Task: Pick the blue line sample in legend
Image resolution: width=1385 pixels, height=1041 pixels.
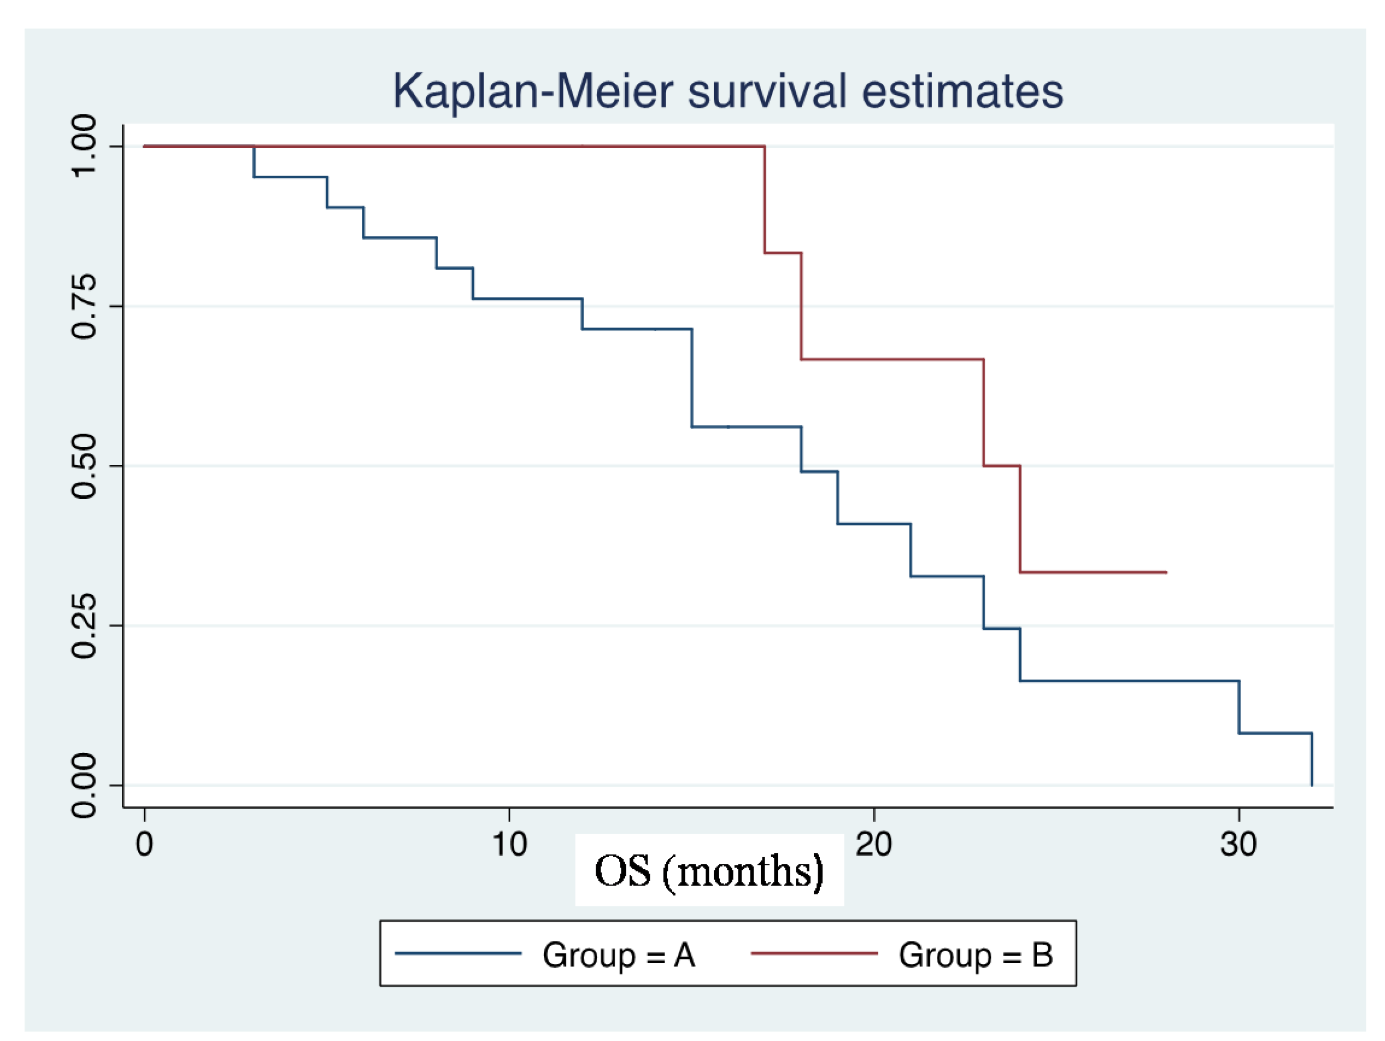Action: click(458, 953)
